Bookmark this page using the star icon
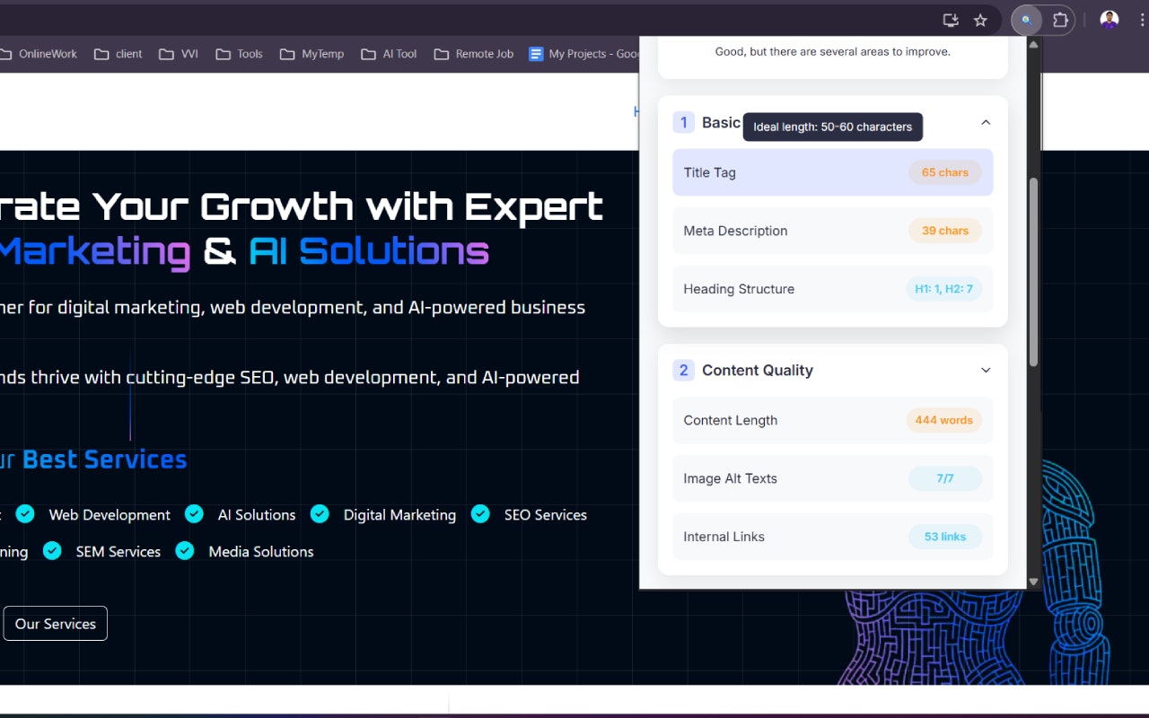Viewport: 1149px width, 718px height. click(980, 19)
